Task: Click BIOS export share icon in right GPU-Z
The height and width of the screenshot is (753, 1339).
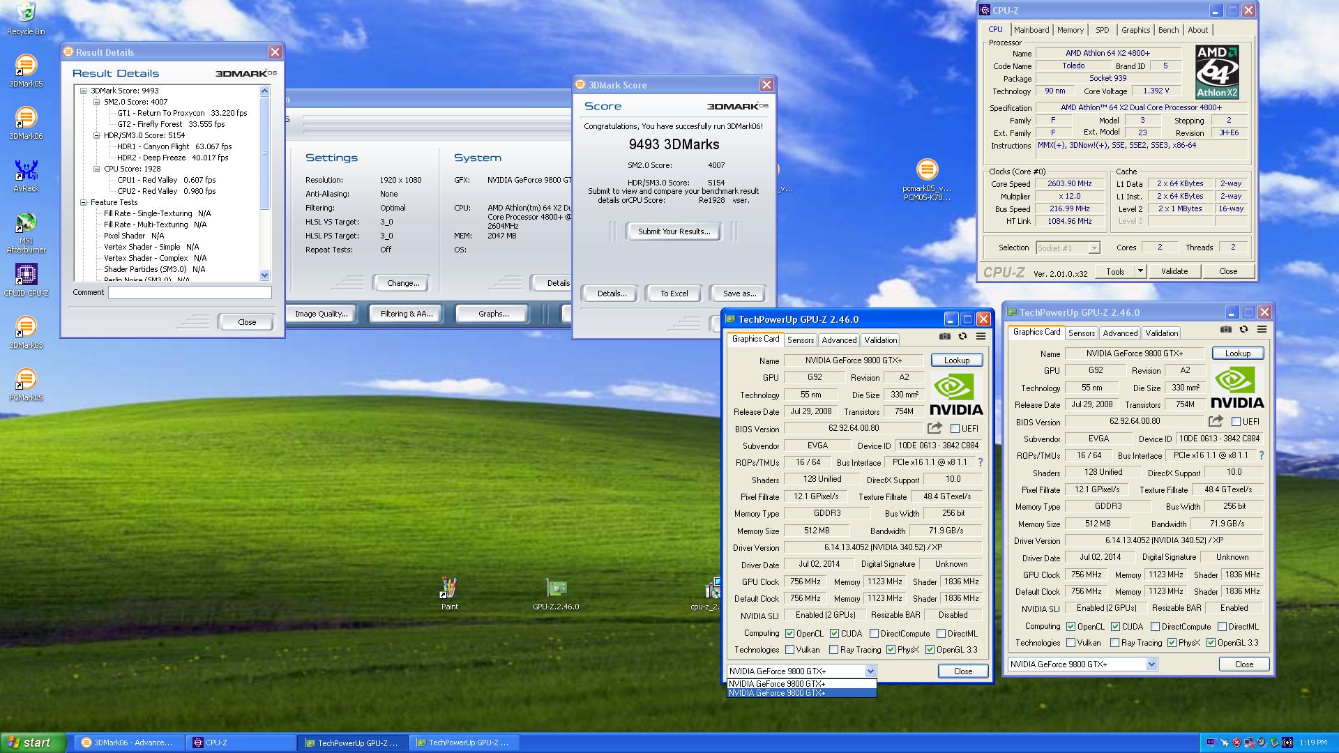Action: pos(1216,421)
